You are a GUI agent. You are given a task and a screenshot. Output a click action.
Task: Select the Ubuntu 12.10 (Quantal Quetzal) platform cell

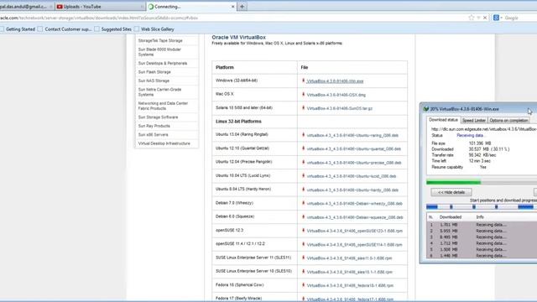coord(254,148)
